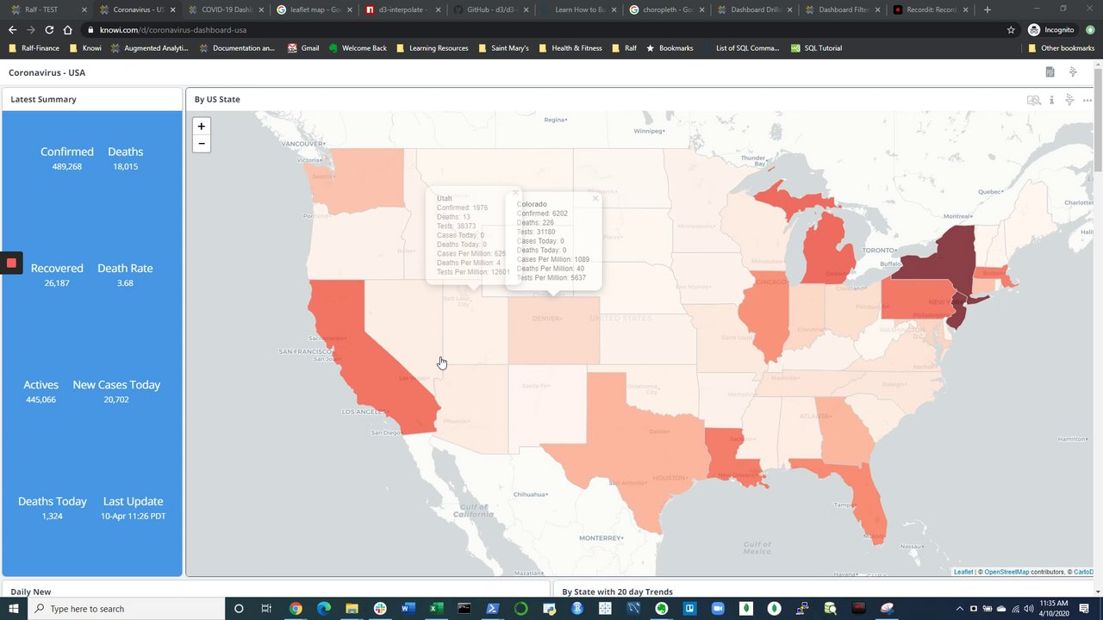Open Excel from the taskbar
Viewport: 1103px width, 620px height.
click(436, 609)
